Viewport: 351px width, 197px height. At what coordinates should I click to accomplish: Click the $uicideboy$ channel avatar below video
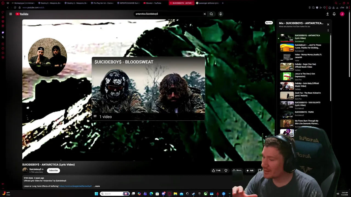coord(25,170)
